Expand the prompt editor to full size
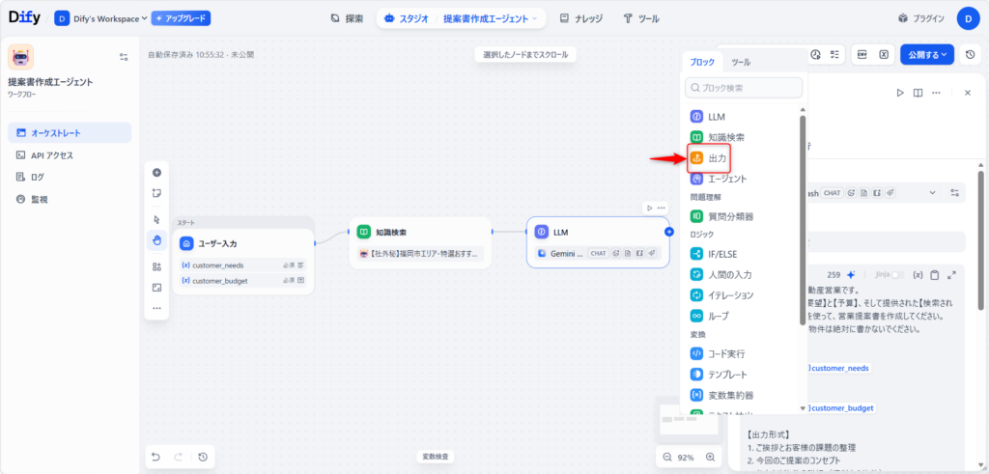This screenshot has width=989, height=474. [x=952, y=274]
